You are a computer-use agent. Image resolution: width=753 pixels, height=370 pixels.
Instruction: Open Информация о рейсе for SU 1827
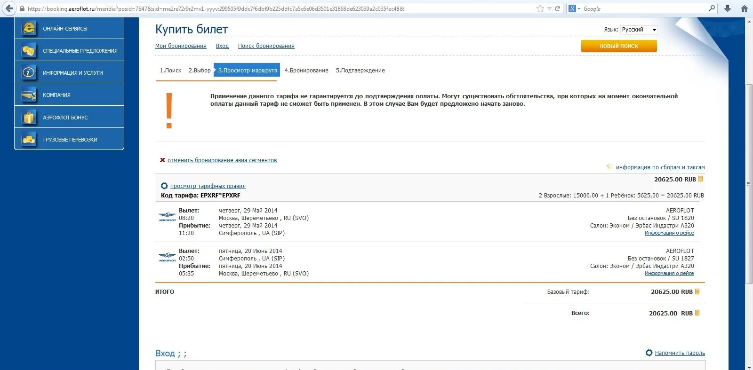[669, 274]
